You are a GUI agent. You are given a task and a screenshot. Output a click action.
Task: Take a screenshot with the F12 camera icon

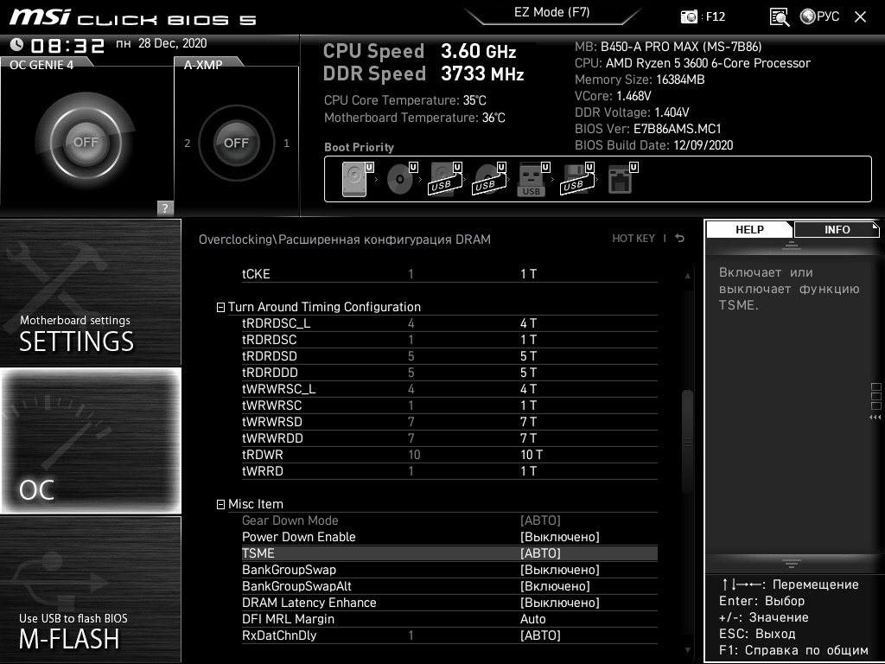coord(689,16)
